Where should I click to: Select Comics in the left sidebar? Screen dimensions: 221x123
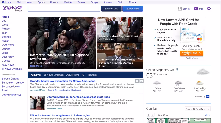(6, 61)
